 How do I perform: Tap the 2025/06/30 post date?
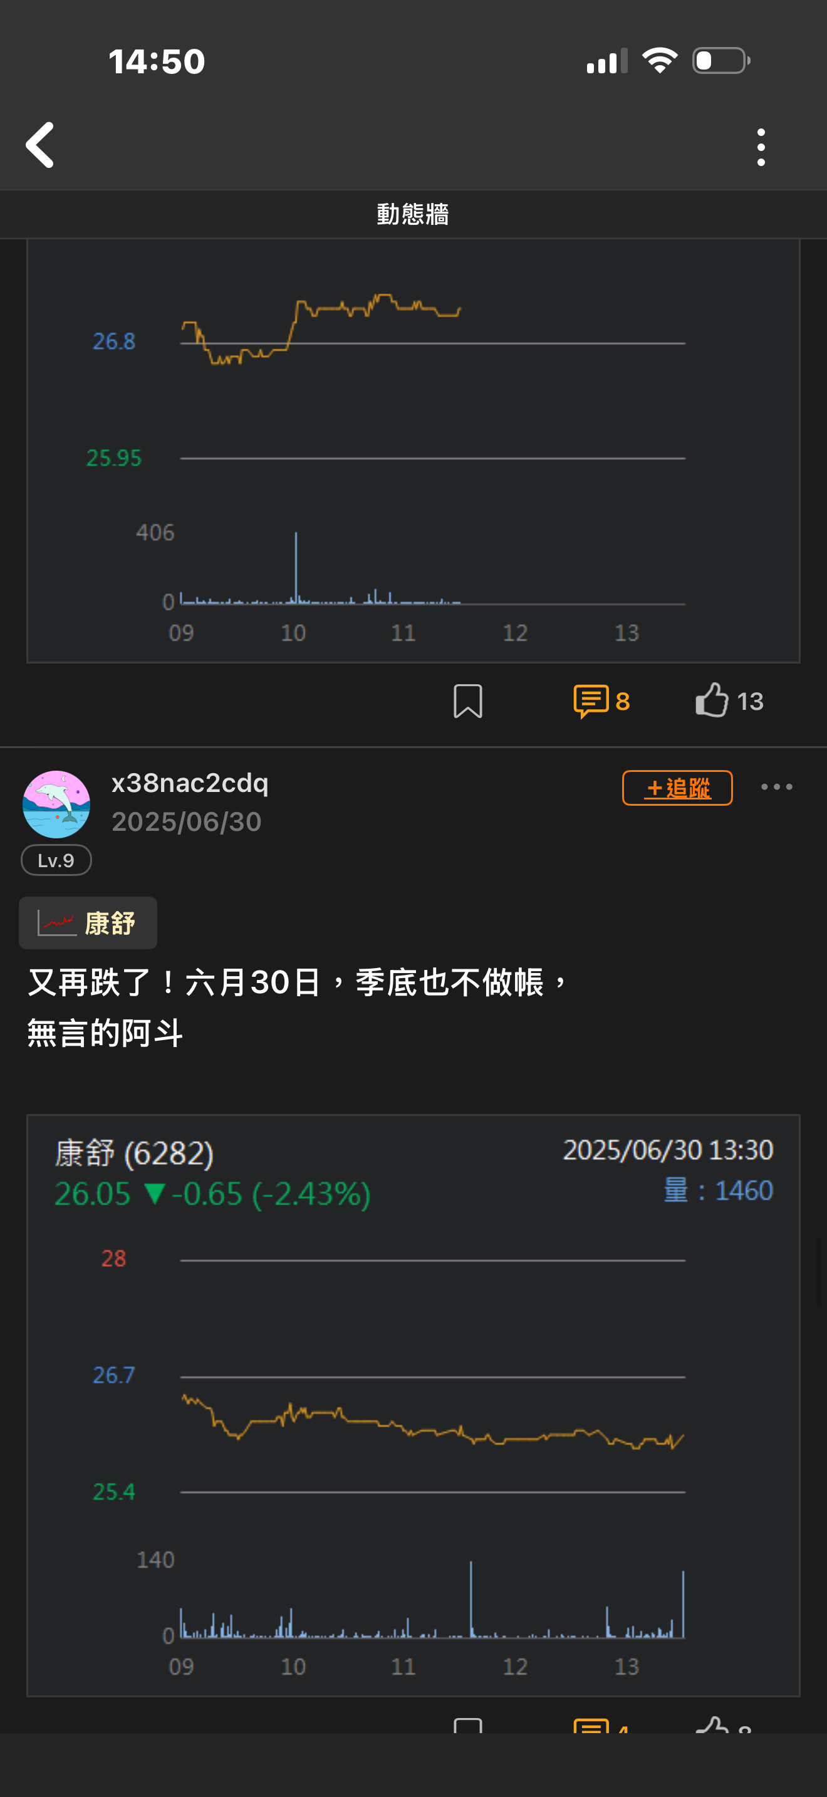click(187, 822)
